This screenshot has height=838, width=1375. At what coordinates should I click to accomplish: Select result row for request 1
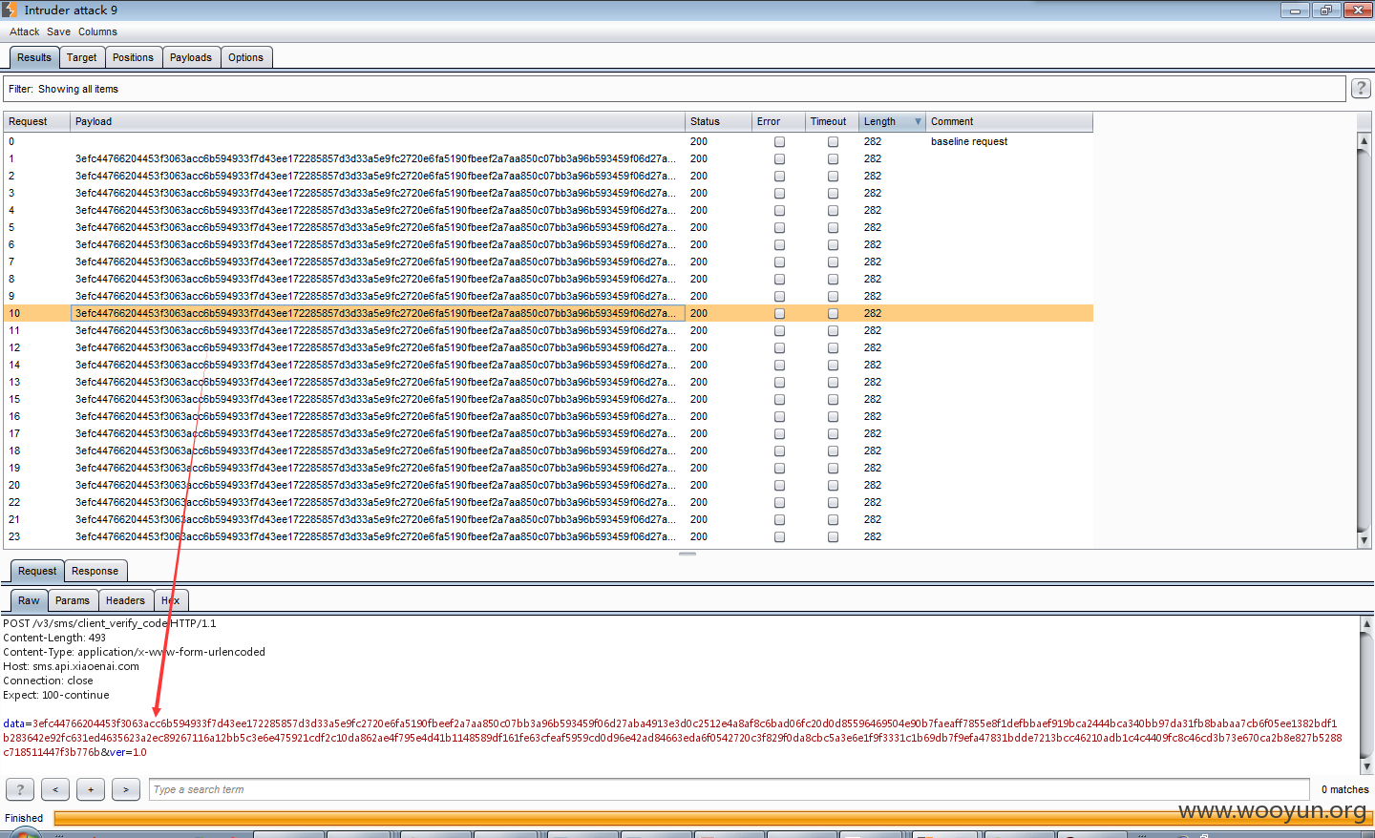pyautogui.click(x=548, y=158)
